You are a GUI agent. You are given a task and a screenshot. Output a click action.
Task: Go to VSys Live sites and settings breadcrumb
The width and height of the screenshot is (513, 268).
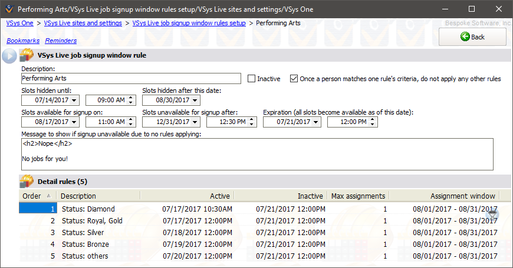[83, 23]
